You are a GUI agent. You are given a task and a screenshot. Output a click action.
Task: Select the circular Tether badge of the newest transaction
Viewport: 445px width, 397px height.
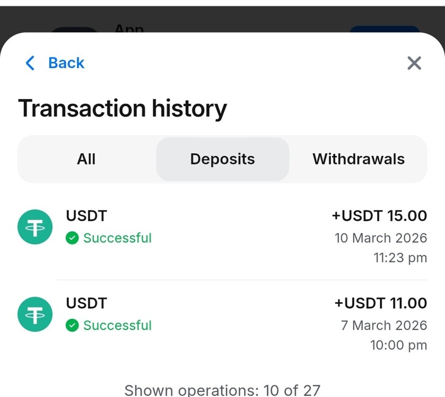tap(34, 227)
